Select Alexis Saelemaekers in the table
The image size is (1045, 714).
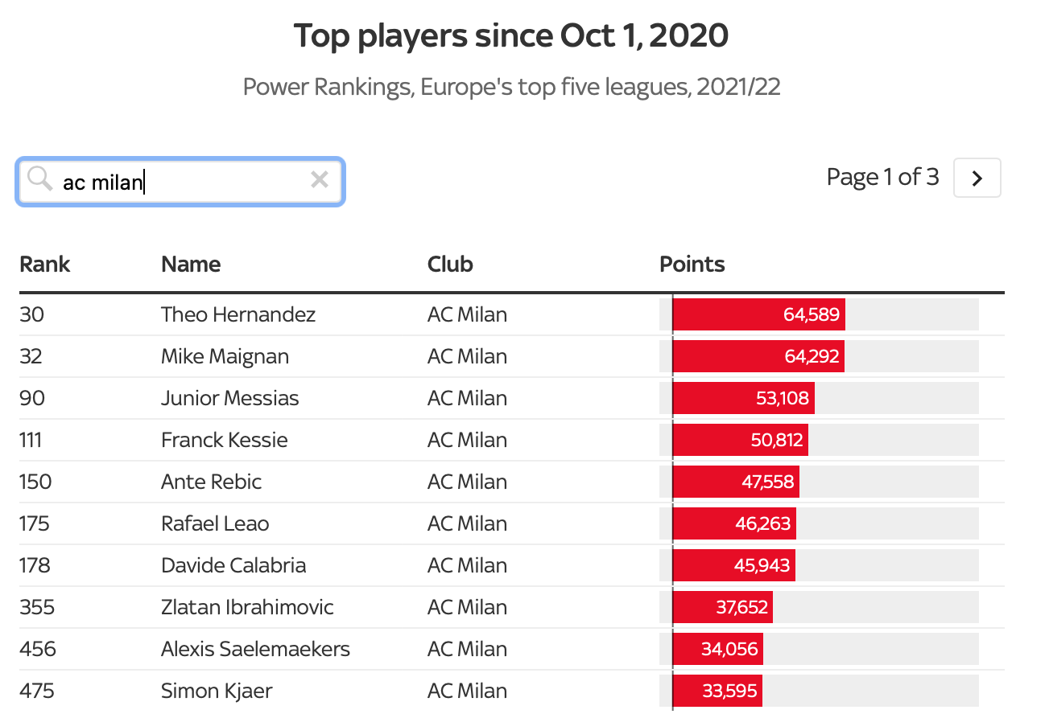(x=255, y=649)
